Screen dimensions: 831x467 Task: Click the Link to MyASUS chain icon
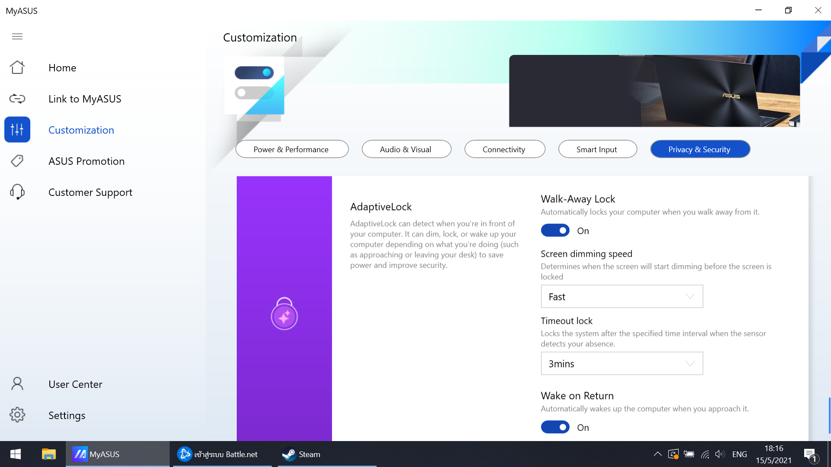coord(17,99)
